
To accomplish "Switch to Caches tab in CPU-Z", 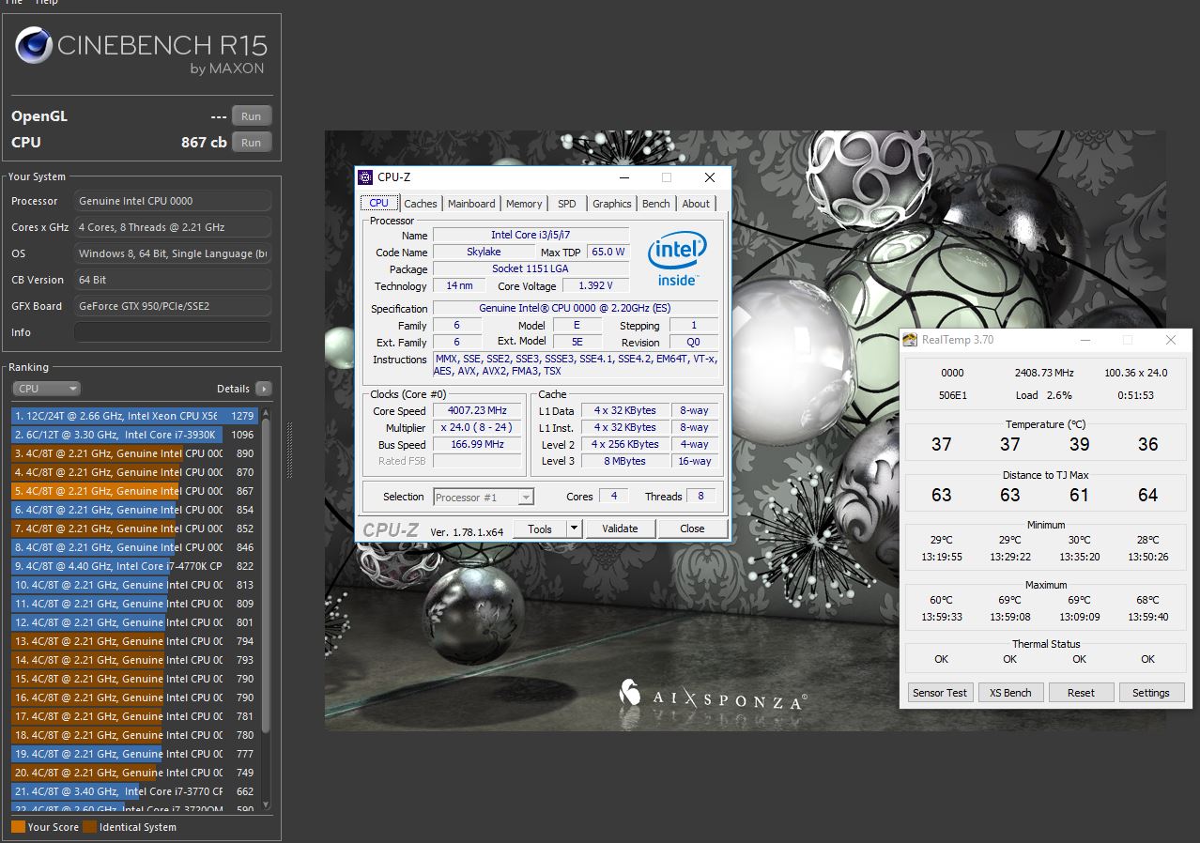I will coord(421,204).
